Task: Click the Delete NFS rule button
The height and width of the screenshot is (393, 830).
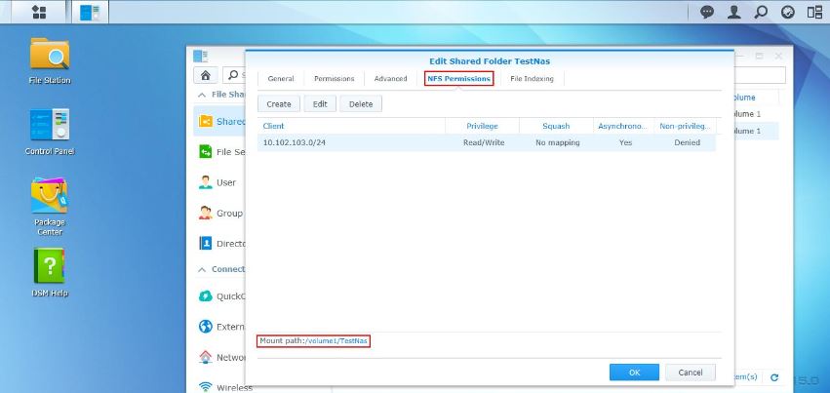Action: (361, 104)
